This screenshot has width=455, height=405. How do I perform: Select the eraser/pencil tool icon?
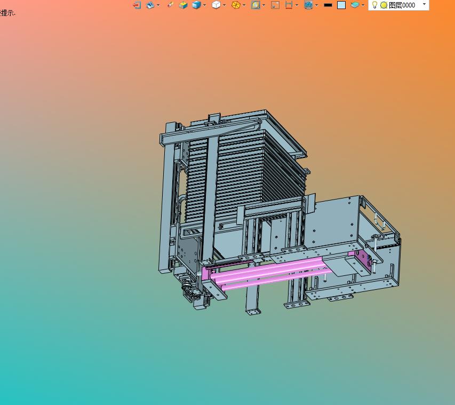pyautogui.click(x=171, y=5)
